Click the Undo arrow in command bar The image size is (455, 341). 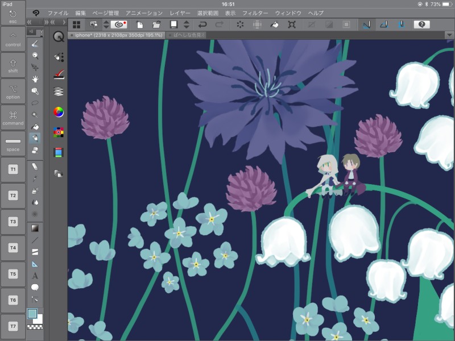[x=202, y=24]
